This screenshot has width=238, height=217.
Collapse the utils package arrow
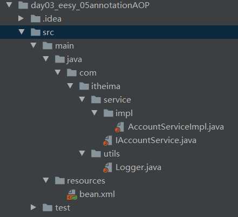[x=82, y=153]
